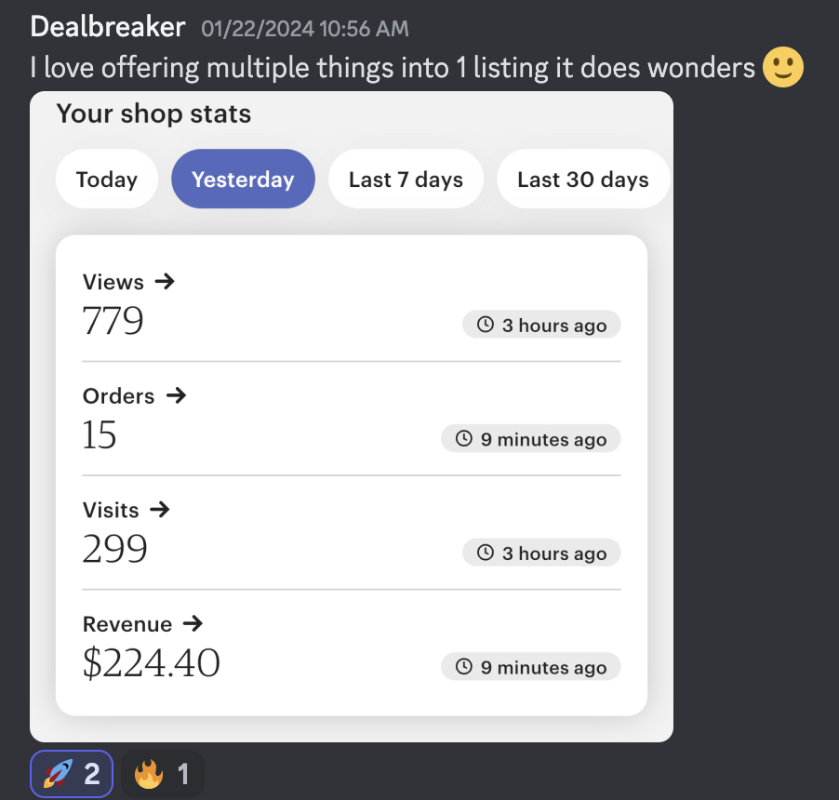Select the Yesterday tab
The image size is (839, 800).
point(243,179)
